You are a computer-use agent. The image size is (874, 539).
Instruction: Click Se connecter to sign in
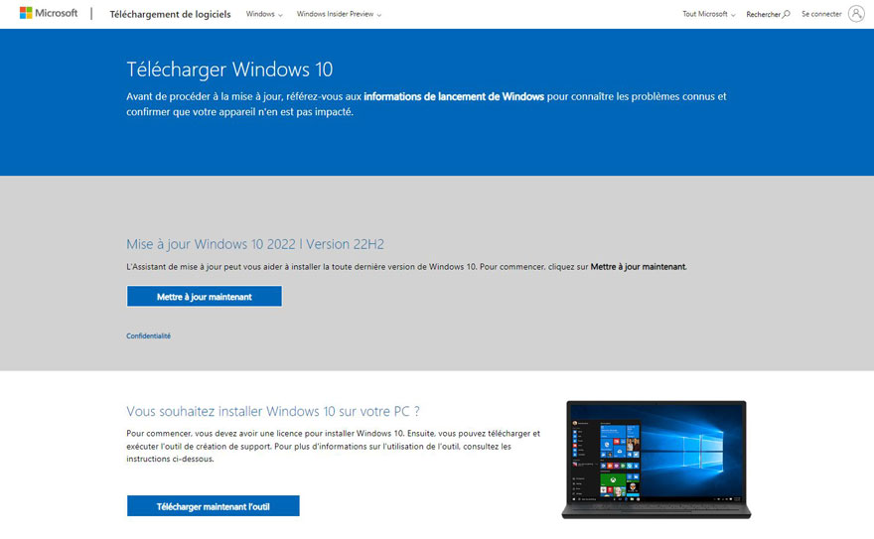click(821, 14)
